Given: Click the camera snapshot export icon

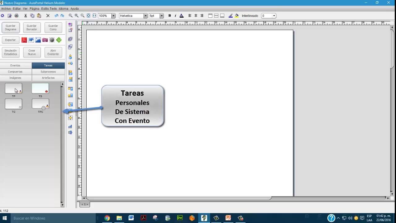Looking at the screenshot, I should (45, 40).
